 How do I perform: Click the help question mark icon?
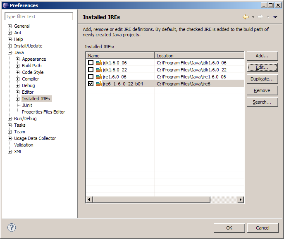[x=12, y=227]
